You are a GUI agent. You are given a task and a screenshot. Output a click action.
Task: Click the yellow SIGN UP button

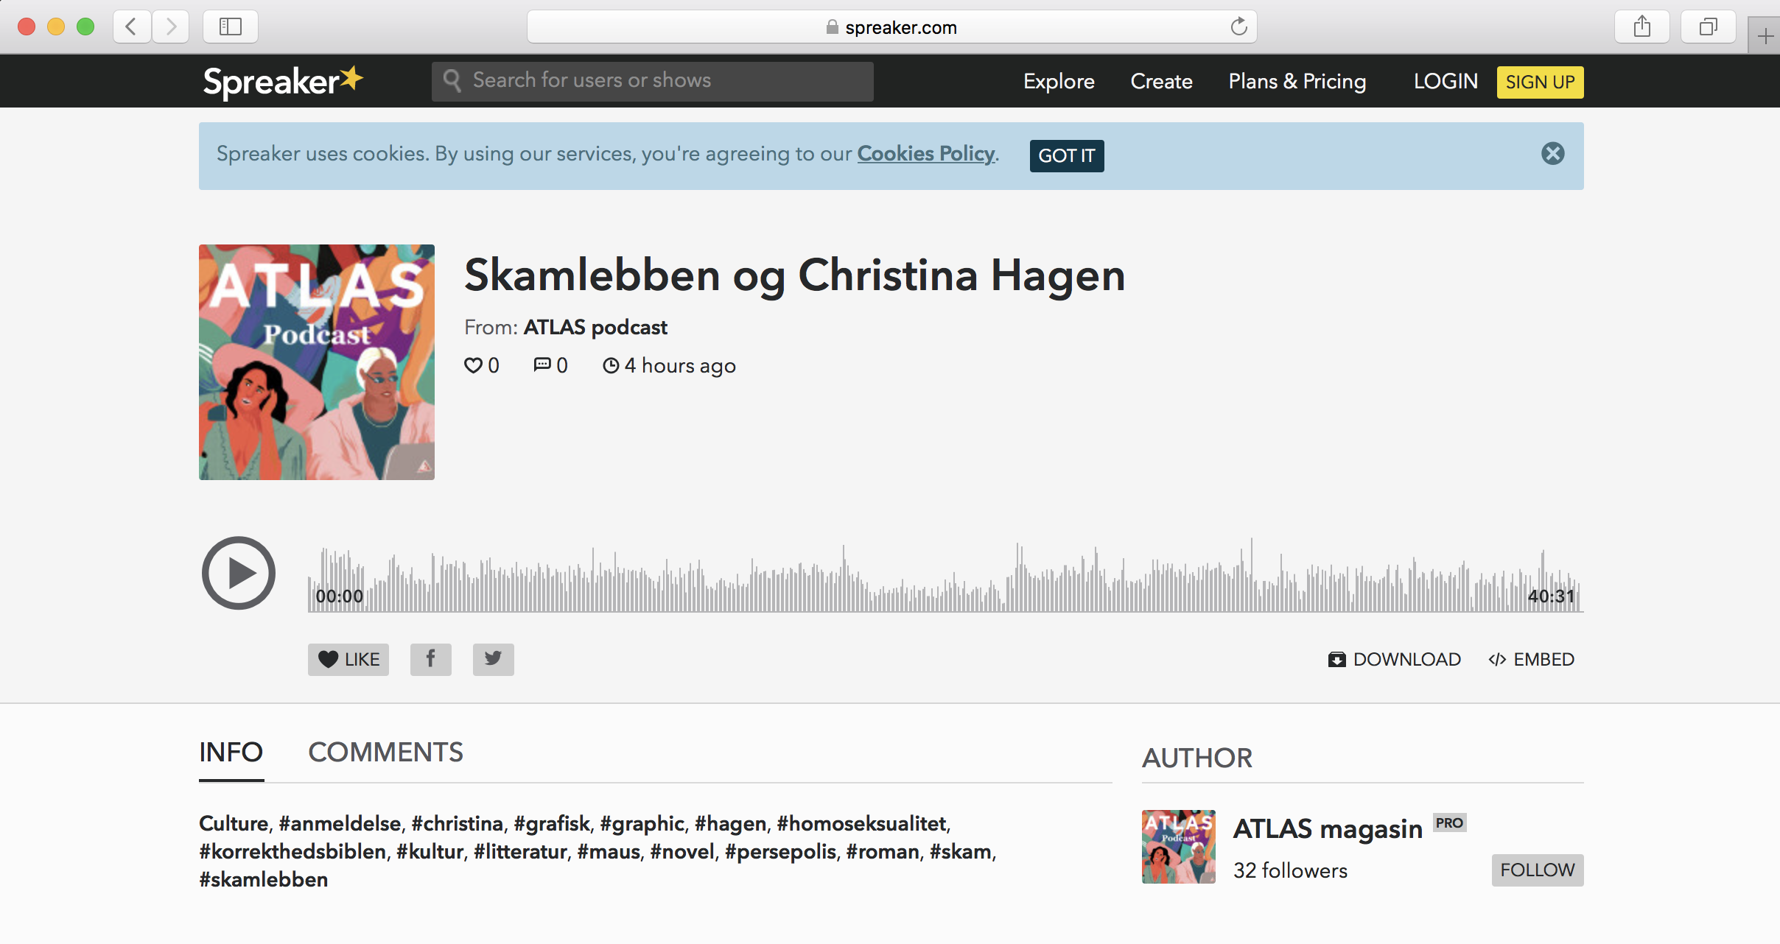coord(1540,82)
